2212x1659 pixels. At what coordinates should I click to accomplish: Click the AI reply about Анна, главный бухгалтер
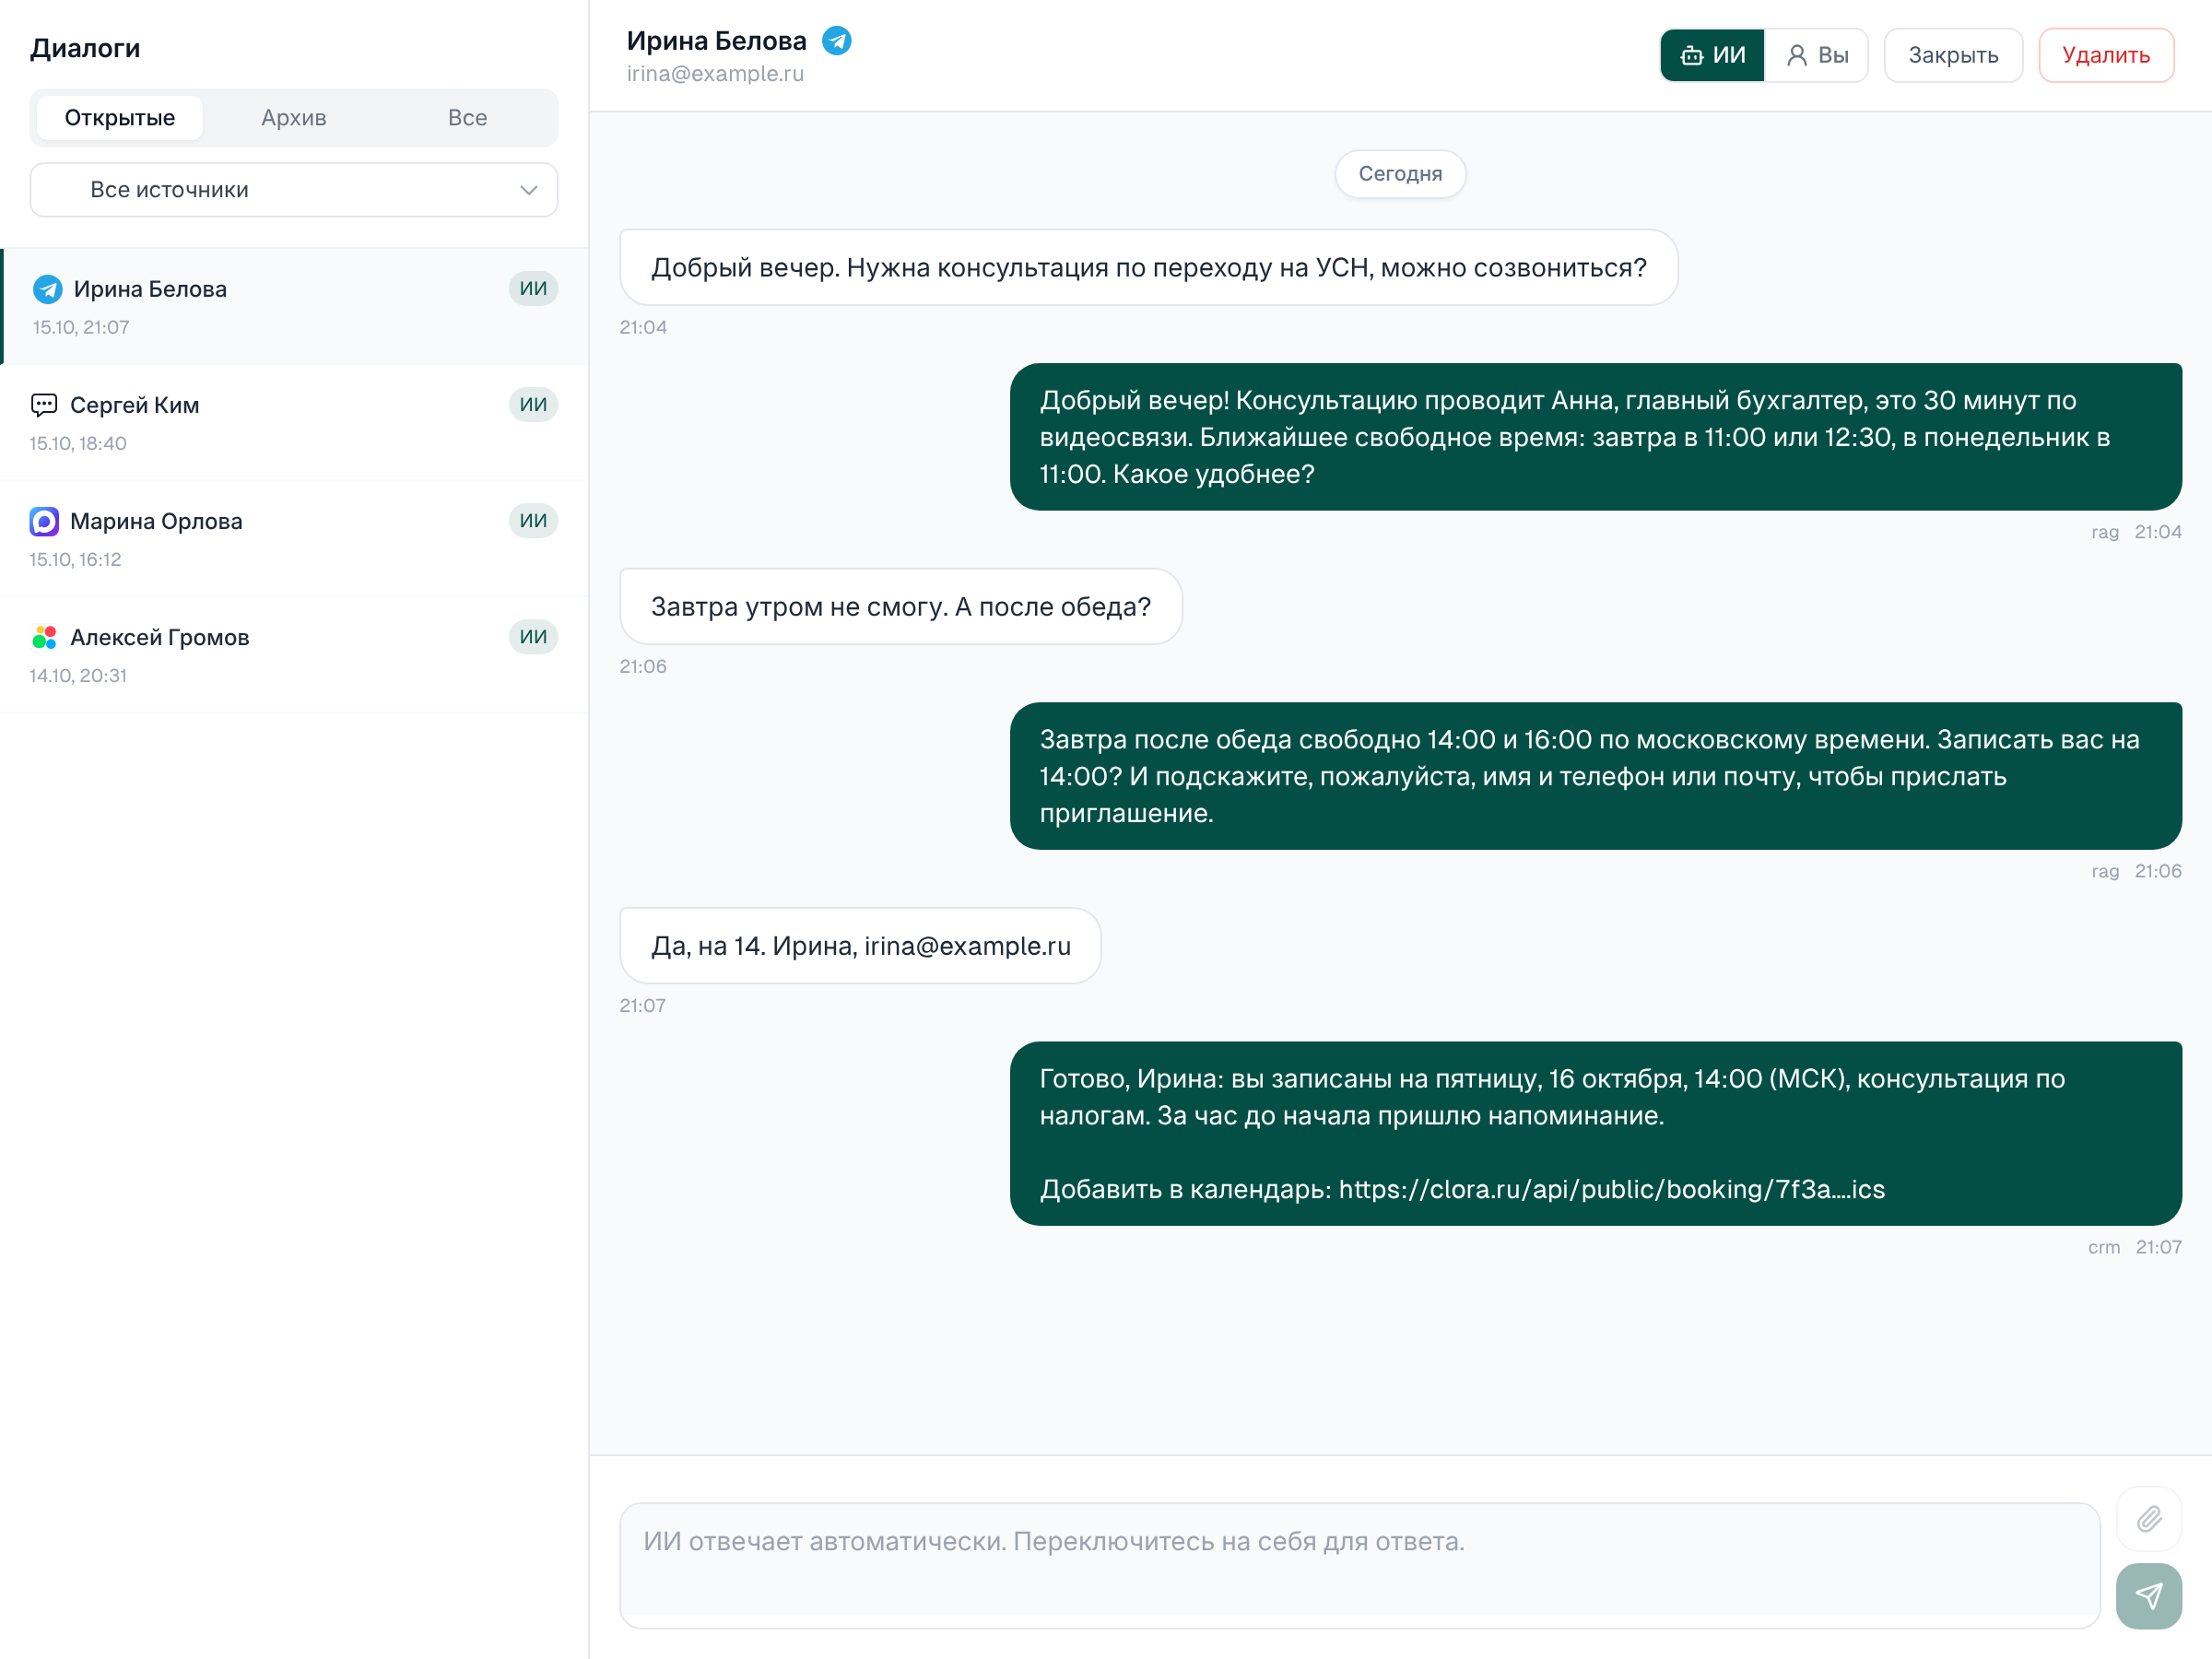[x=1595, y=437]
